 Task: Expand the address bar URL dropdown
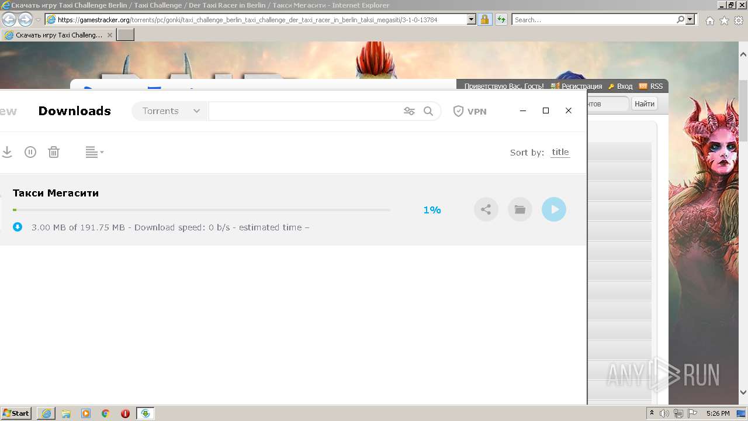[472, 19]
